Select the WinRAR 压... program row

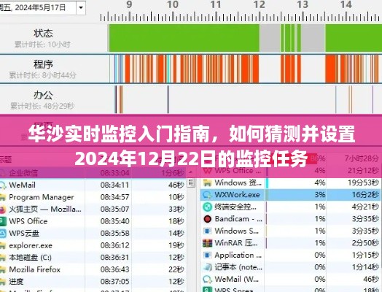click(x=291, y=243)
